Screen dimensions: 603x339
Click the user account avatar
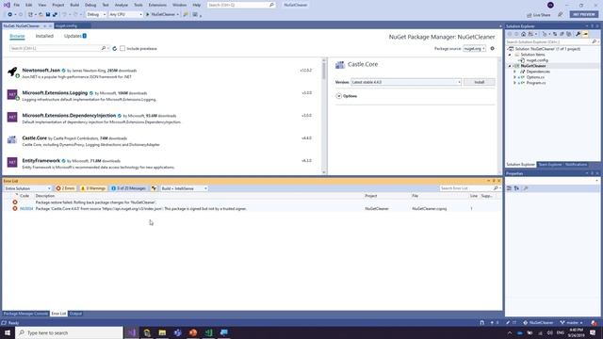click(550, 5)
